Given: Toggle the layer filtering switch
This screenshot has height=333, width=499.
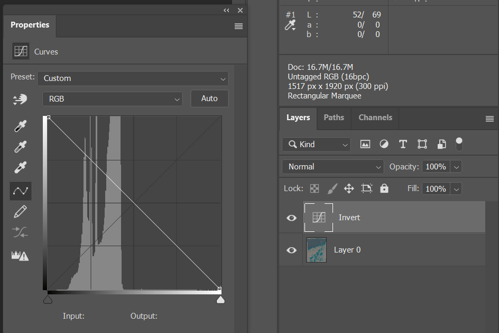Looking at the screenshot, I should [x=459, y=143].
